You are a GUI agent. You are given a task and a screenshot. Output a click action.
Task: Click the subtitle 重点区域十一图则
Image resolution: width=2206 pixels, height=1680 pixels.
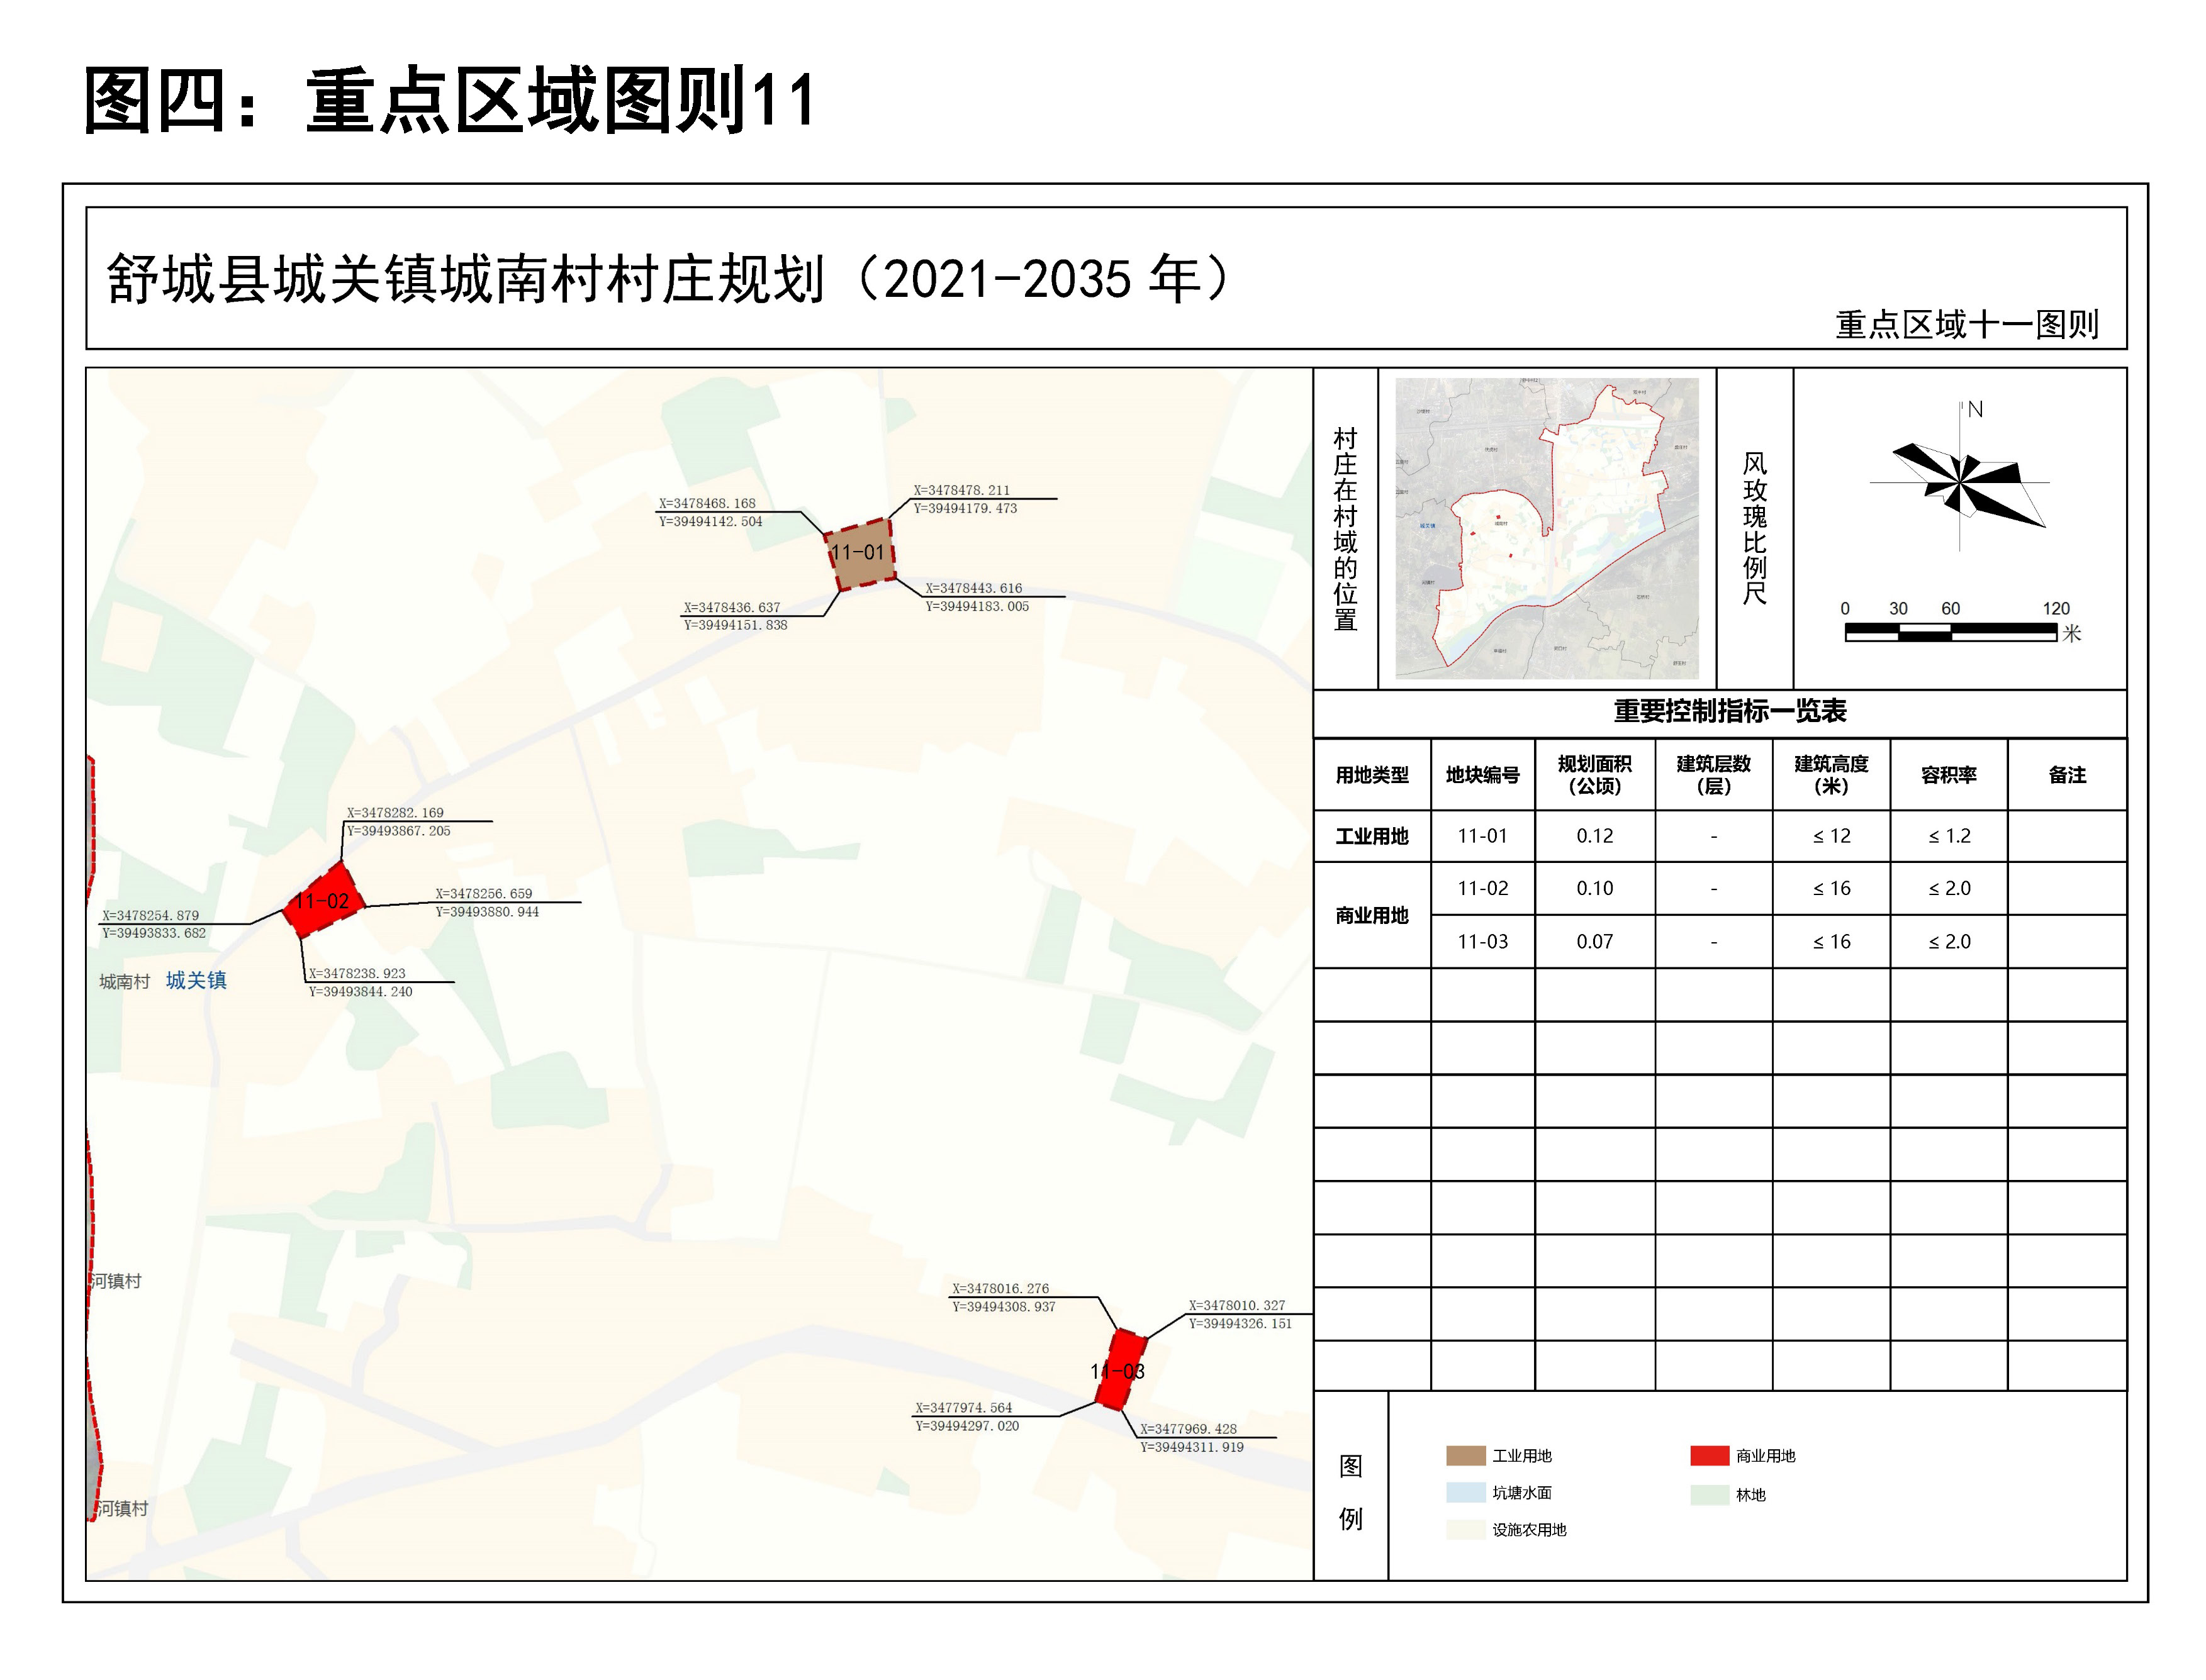[x=1966, y=324]
